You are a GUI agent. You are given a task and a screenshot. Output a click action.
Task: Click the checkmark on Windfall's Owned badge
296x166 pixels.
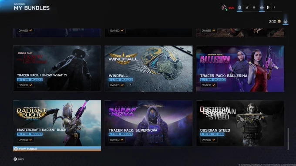pos(122,85)
